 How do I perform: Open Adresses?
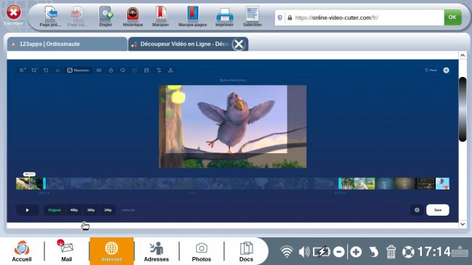pyautogui.click(x=156, y=251)
